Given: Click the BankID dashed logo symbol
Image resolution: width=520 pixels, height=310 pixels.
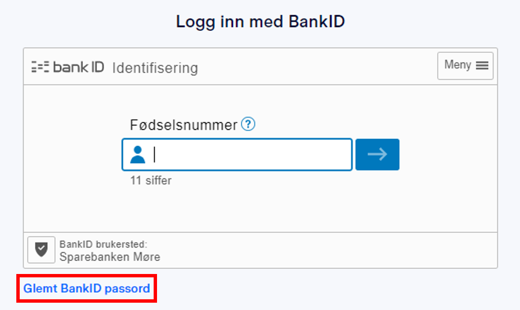Looking at the screenshot, I should pyautogui.click(x=40, y=67).
